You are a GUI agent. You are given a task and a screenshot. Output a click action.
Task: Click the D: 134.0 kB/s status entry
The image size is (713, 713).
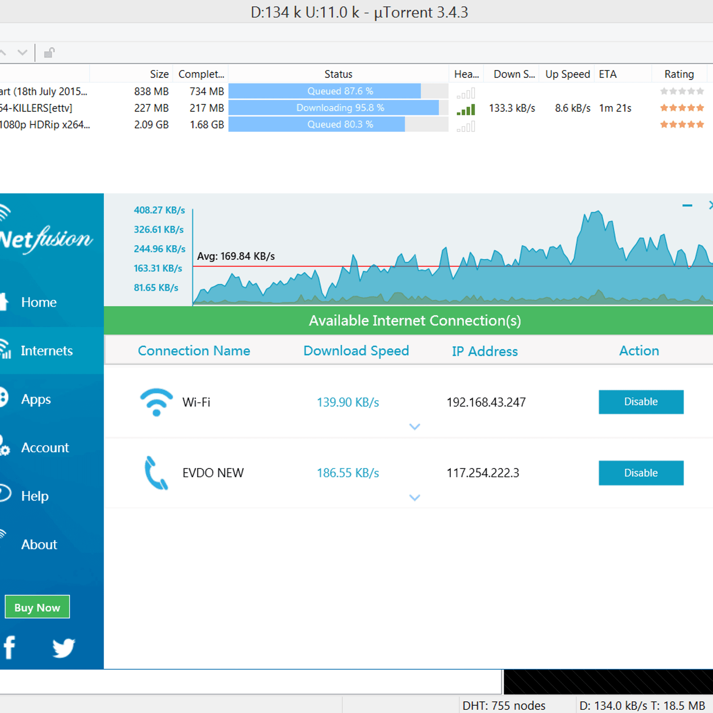coord(642,705)
